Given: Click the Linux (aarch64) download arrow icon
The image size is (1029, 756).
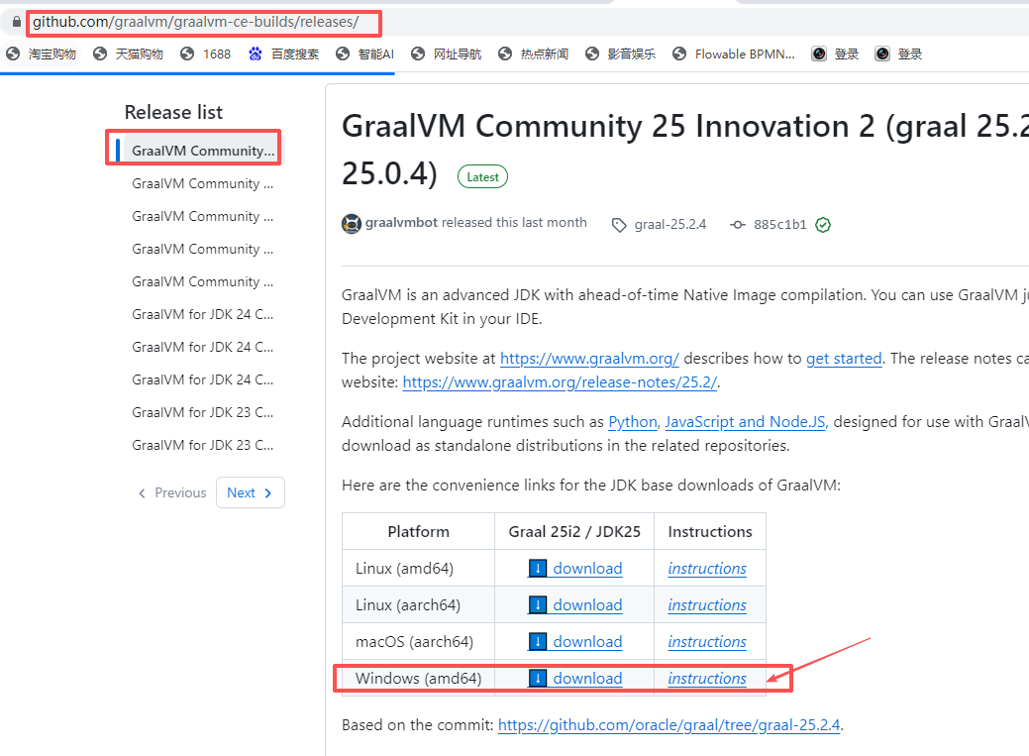Looking at the screenshot, I should coord(538,605).
